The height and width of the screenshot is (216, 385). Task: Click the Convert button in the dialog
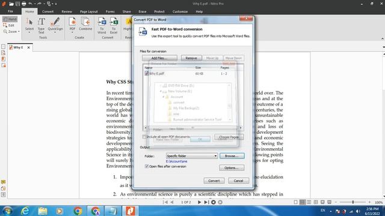[x=214, y=181]
